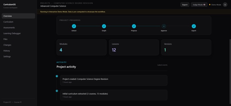Screen dimensions: 231x106
Task: Click the Extract step checkmark circle
Action: (x=74, y=26)
